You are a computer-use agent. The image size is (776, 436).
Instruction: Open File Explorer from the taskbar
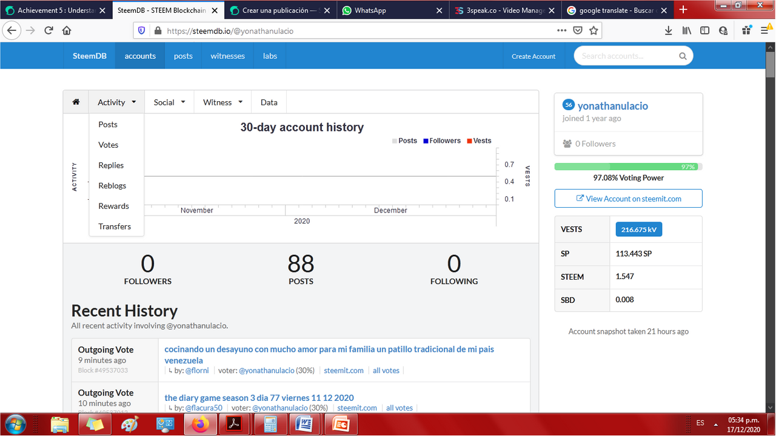pos(59,424)
